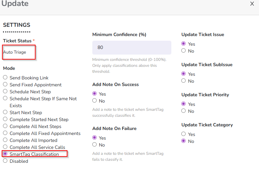
Task: Close the Update dialog with X
Action: 252,4
